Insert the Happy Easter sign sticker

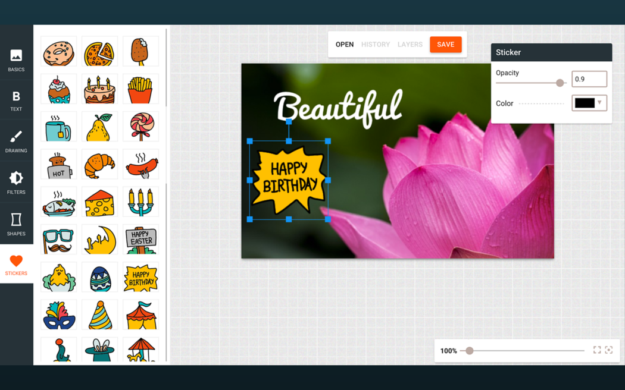(140, 240)
